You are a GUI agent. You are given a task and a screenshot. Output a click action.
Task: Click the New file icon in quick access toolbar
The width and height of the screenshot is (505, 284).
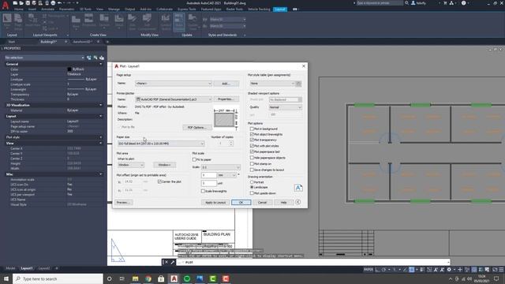point(15,3)
